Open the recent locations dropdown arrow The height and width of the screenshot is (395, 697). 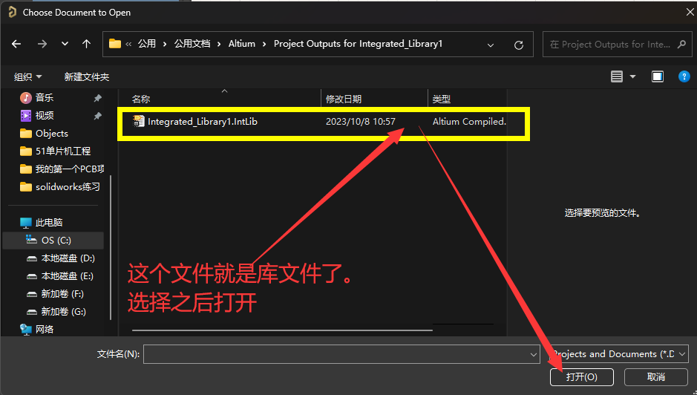click(x=65, y=44)
